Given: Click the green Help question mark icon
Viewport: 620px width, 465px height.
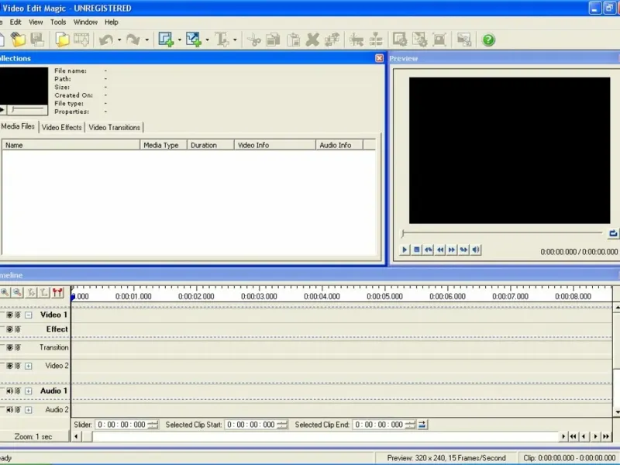Looking at the screenshot, I should 488,40.
